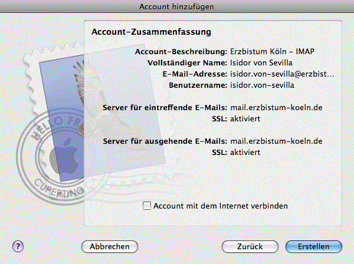Click the 'Account mit dem Internet verbinden' label
Screen dimensions: 354x264
pos(221,206)
